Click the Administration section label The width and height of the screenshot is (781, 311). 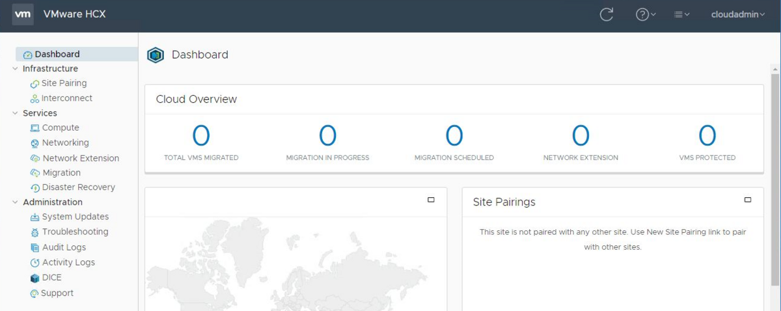pyautogui.click(x=53, y=202)
